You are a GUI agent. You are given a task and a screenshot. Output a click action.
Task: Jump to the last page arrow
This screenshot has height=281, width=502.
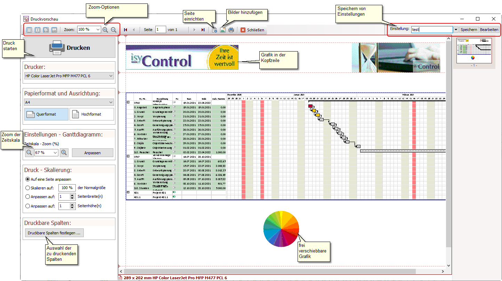[x=203, y=30]
